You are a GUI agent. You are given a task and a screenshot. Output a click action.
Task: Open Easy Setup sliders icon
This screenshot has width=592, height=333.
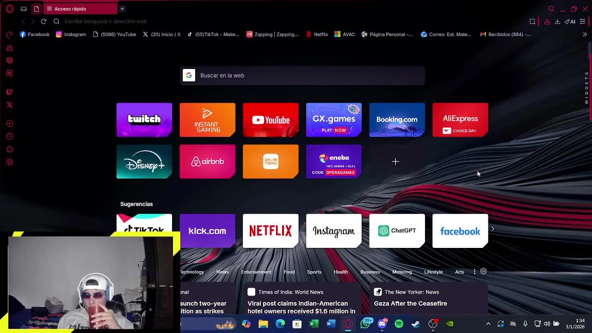point(582,21)
